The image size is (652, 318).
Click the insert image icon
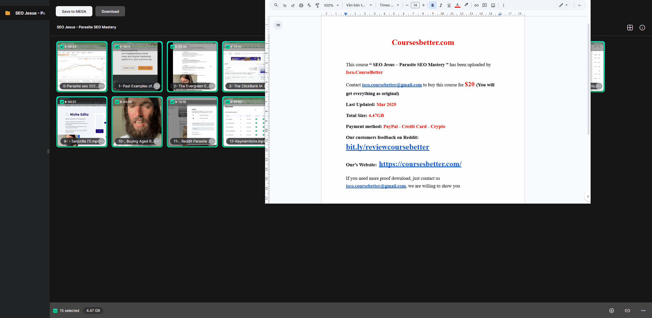click(493, 5)
